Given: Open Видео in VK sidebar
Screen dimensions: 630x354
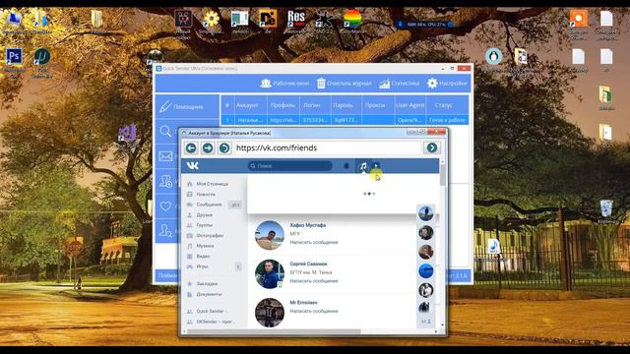Looking at the screenshot, I should pyautogui.click(x=203, y=256).
